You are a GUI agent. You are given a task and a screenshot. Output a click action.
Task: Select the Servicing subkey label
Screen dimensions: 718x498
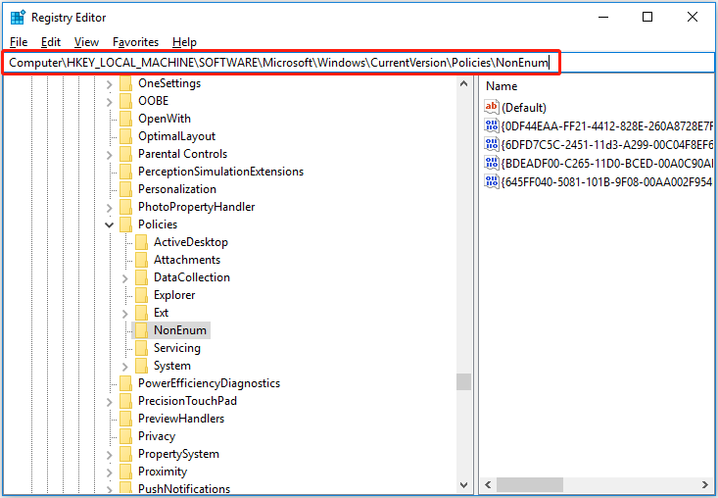pos(177,348)
